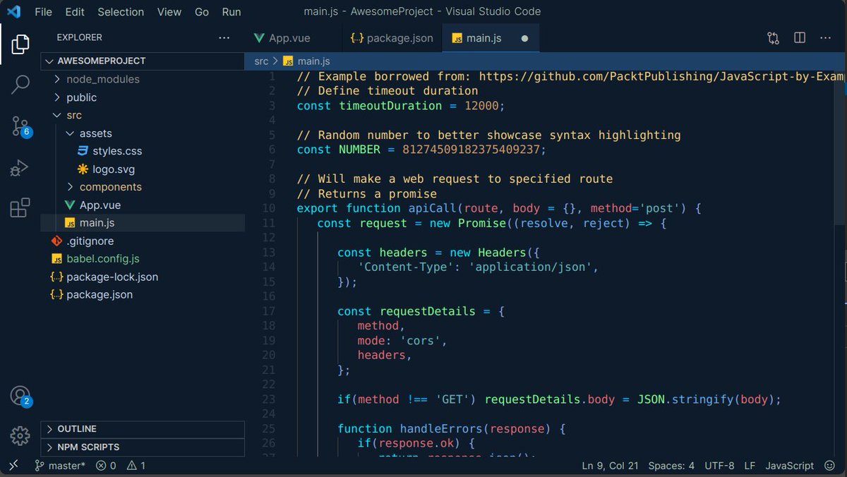Change the encoding via UTF-8
Viewport: 847px width, 477px height.
click(719, 466)
